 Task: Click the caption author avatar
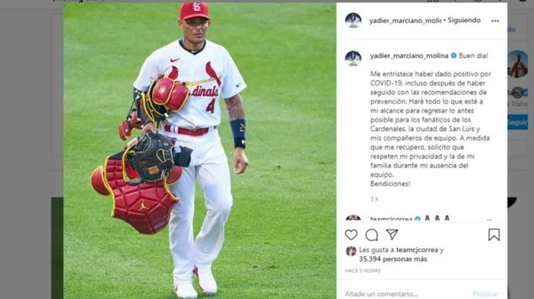coord(353,58)
